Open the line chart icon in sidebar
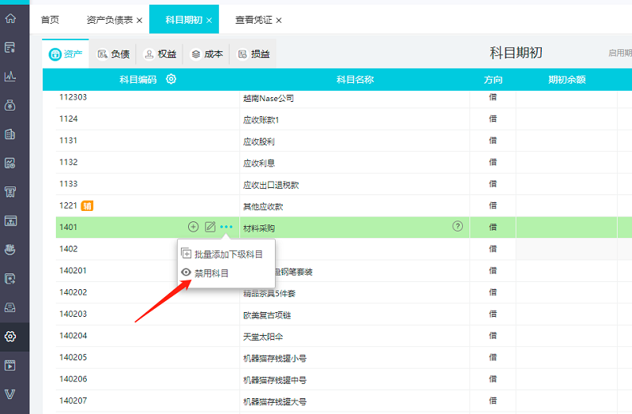The image size is (632, 414). click(10, 76)
